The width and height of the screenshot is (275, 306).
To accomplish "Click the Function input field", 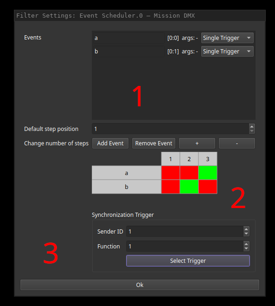I will (185, 246).
